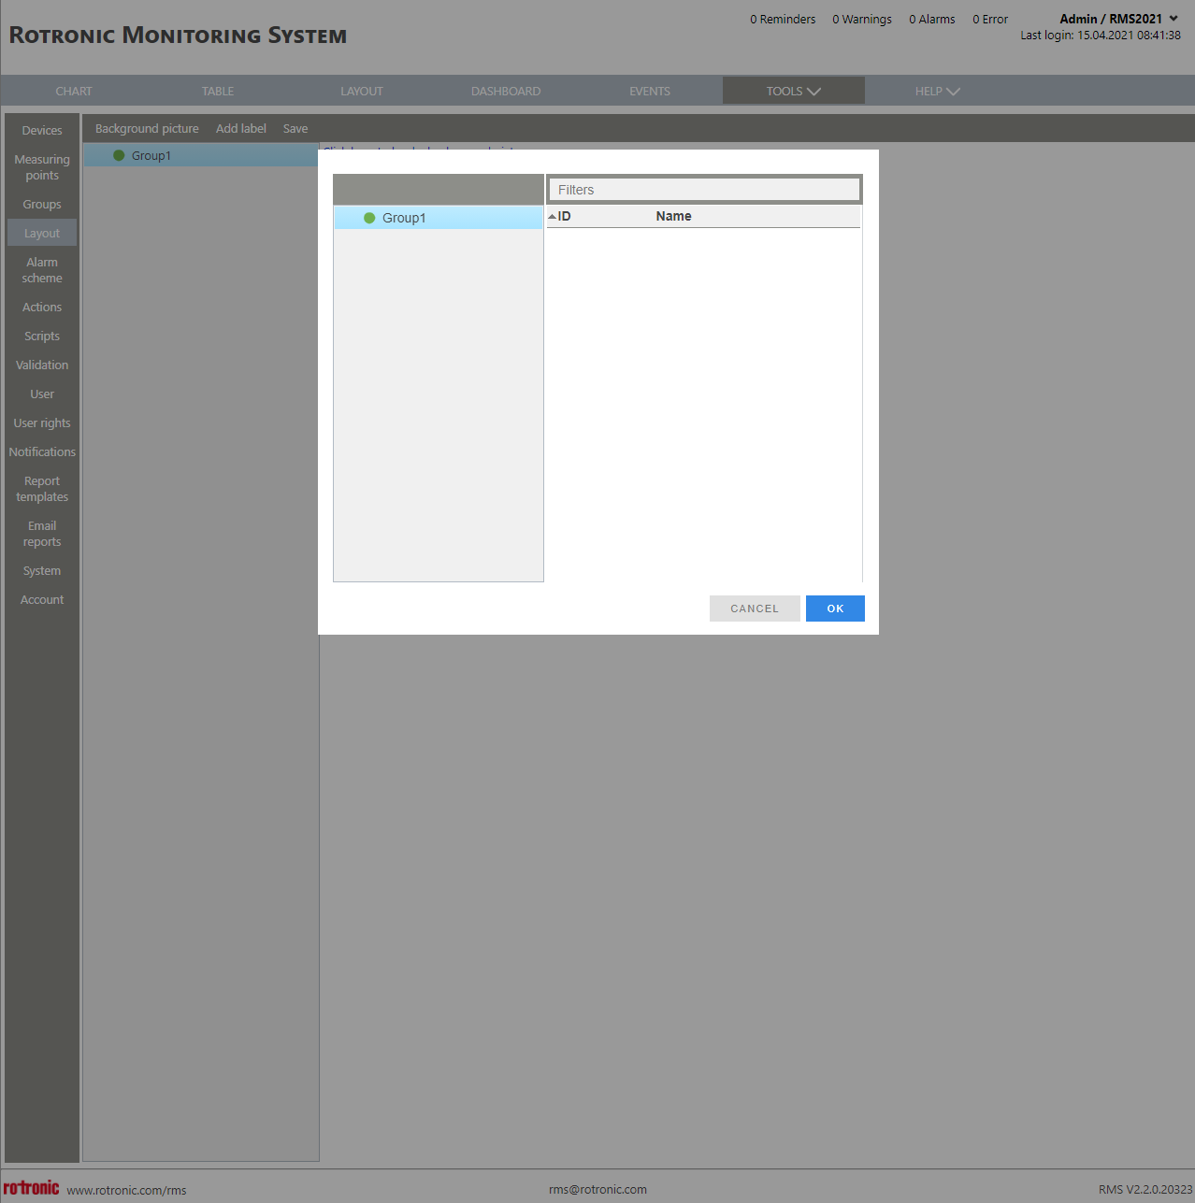Open Devices in the sidebar
This screenshot has height=1203, width=1195.
coord(42,130)
